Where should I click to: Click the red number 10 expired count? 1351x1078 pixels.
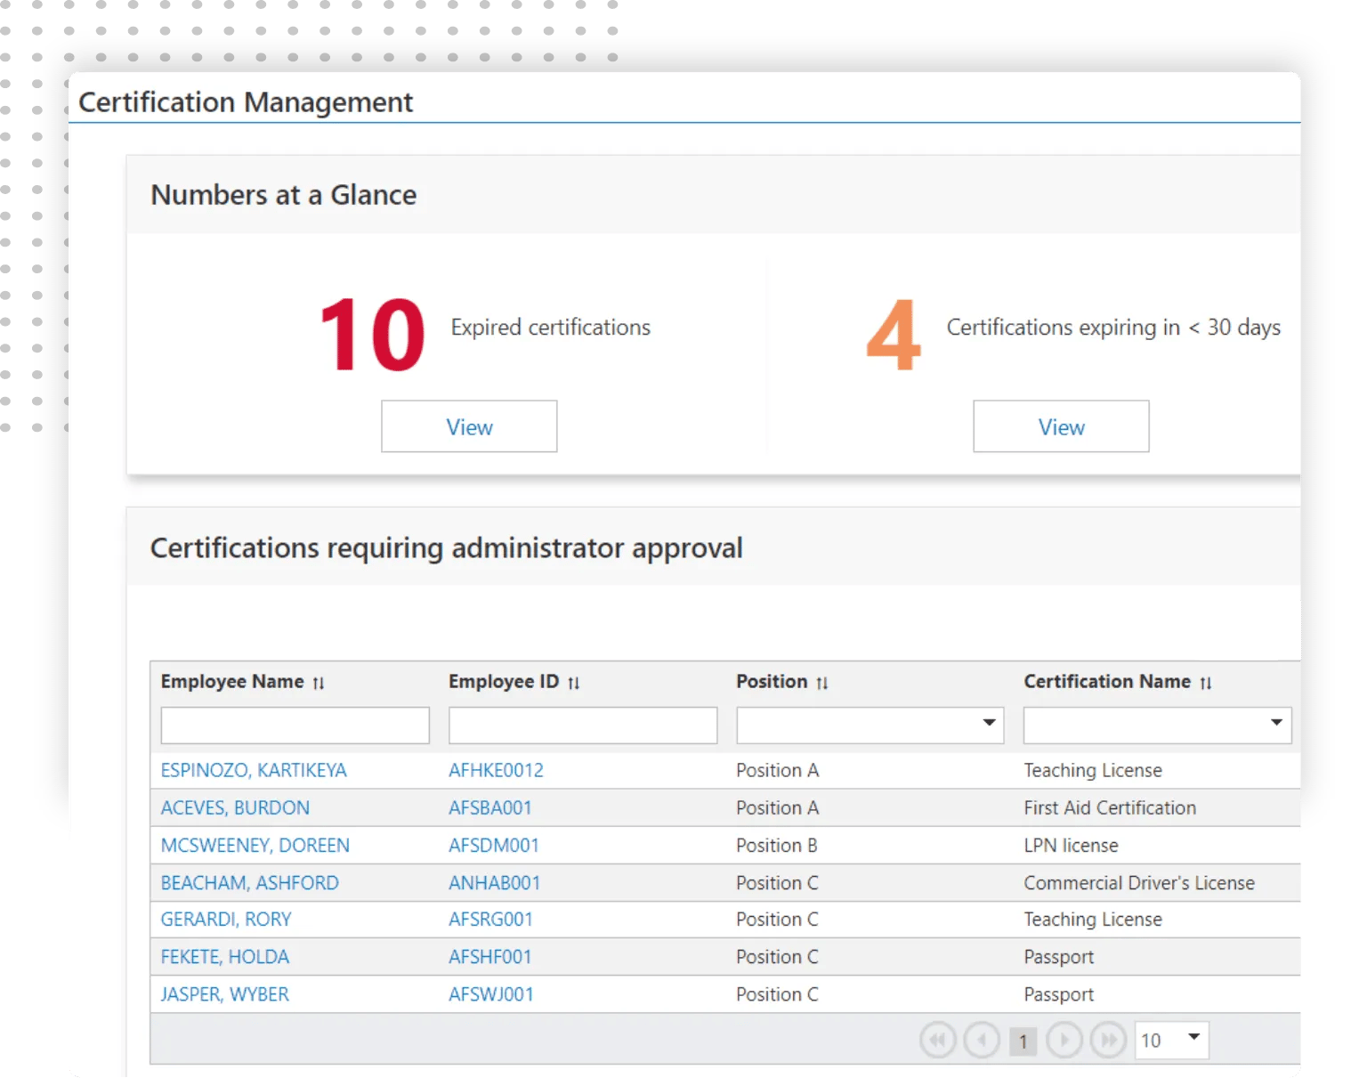372,335
